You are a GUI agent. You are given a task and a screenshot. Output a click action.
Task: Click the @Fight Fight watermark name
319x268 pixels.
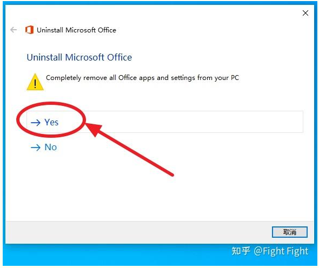[x=281, y=251]
